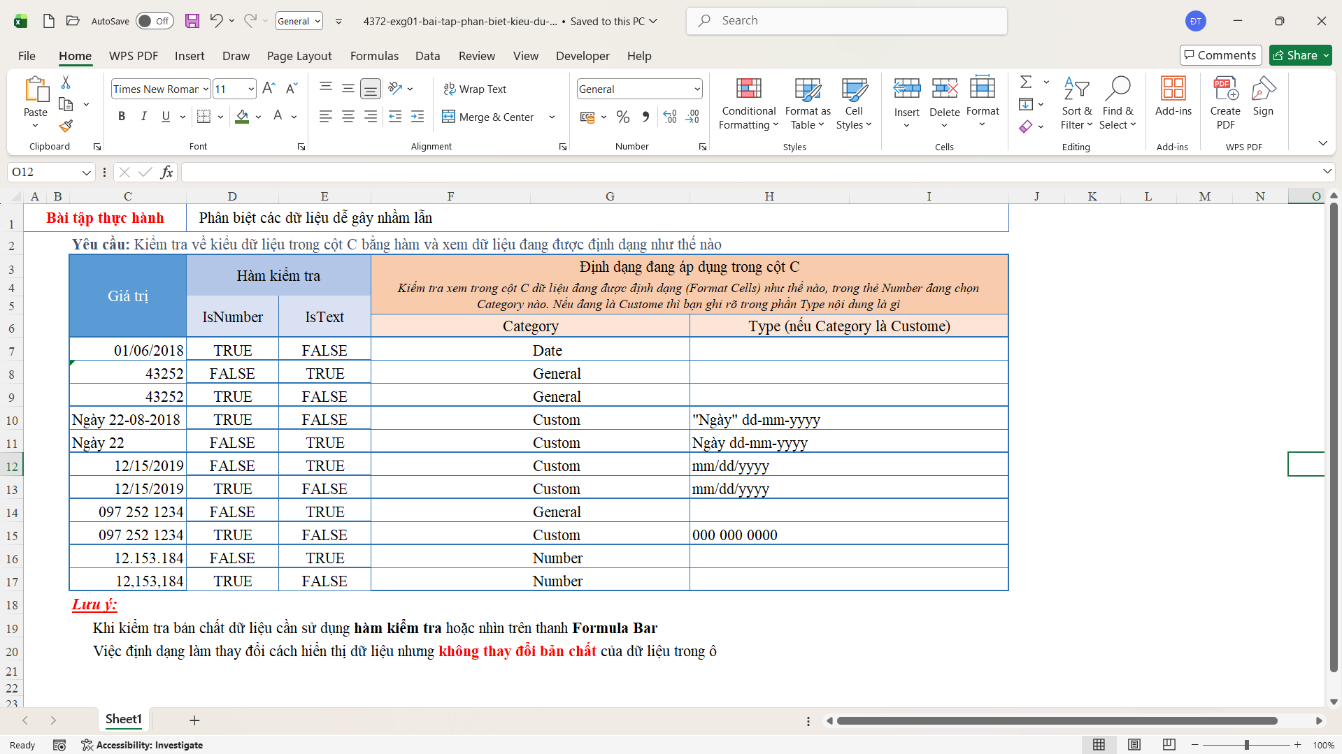1342x754 pixels.
Task: Click the zoom slider handle
Action: 1246,745
